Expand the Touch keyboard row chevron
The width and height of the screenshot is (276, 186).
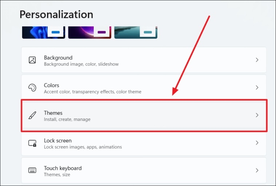pos(257,170)
